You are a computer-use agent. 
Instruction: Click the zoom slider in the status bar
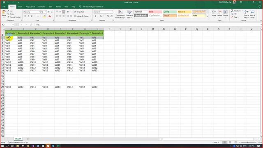click(248, 143)
